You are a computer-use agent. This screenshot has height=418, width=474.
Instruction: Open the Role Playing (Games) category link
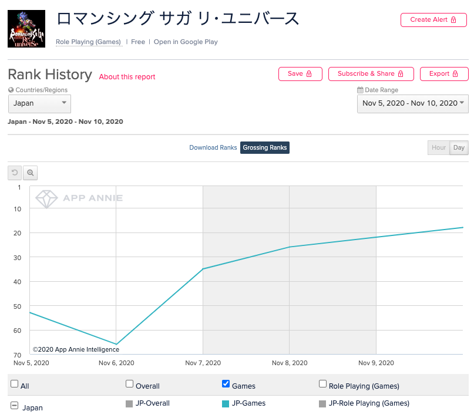[88, 42]
